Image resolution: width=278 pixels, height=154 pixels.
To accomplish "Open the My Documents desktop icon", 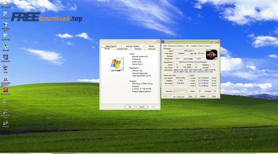I will pos(5,3).
